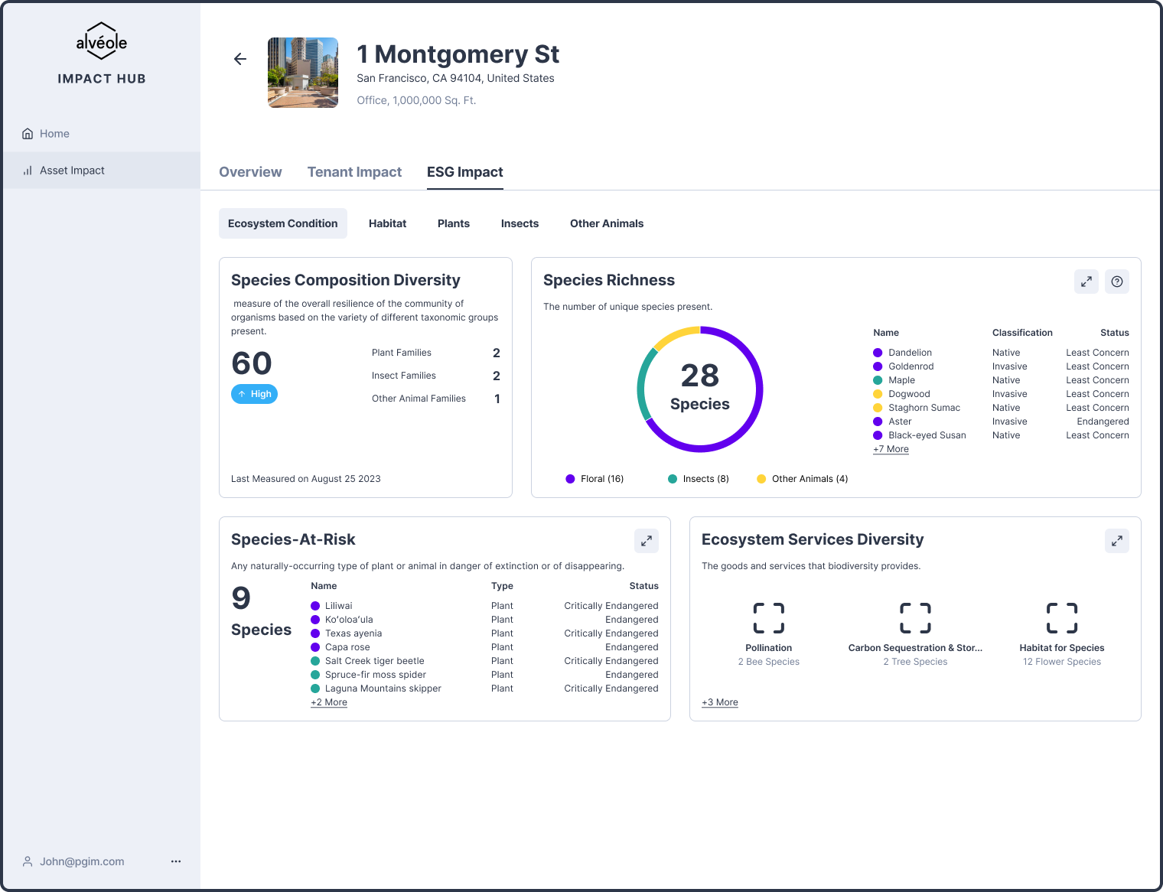Screen dimensions: 1163x892
Task: Expand the Species-At-Risk card
Action: 646,541
